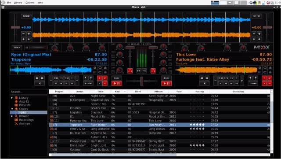The image size is (281, 159).
Task: Collapse the Crates tree item
Action: point(12,109)
